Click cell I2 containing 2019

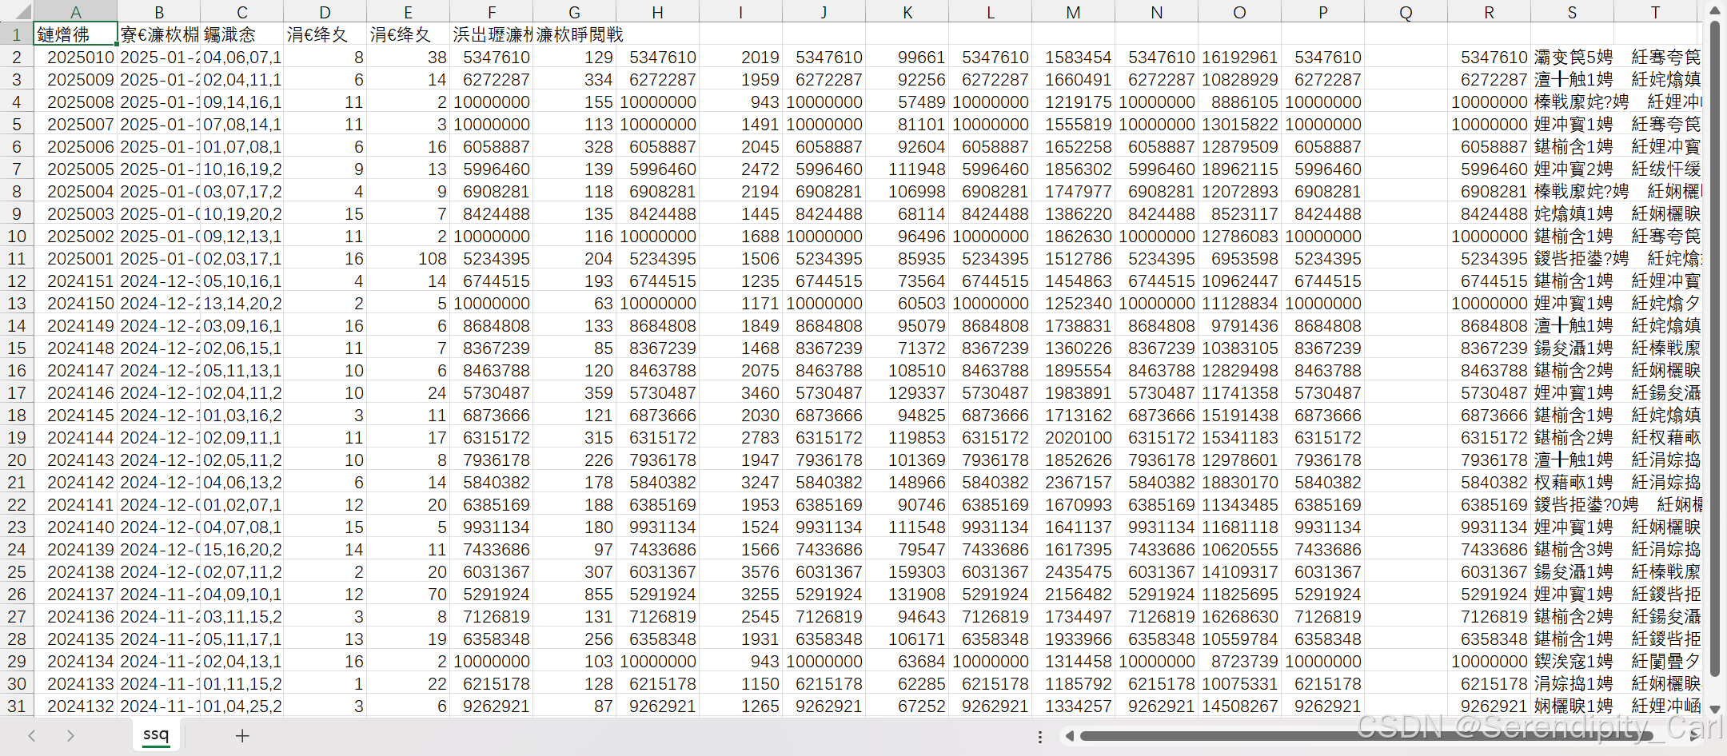[x=741, y=57]
